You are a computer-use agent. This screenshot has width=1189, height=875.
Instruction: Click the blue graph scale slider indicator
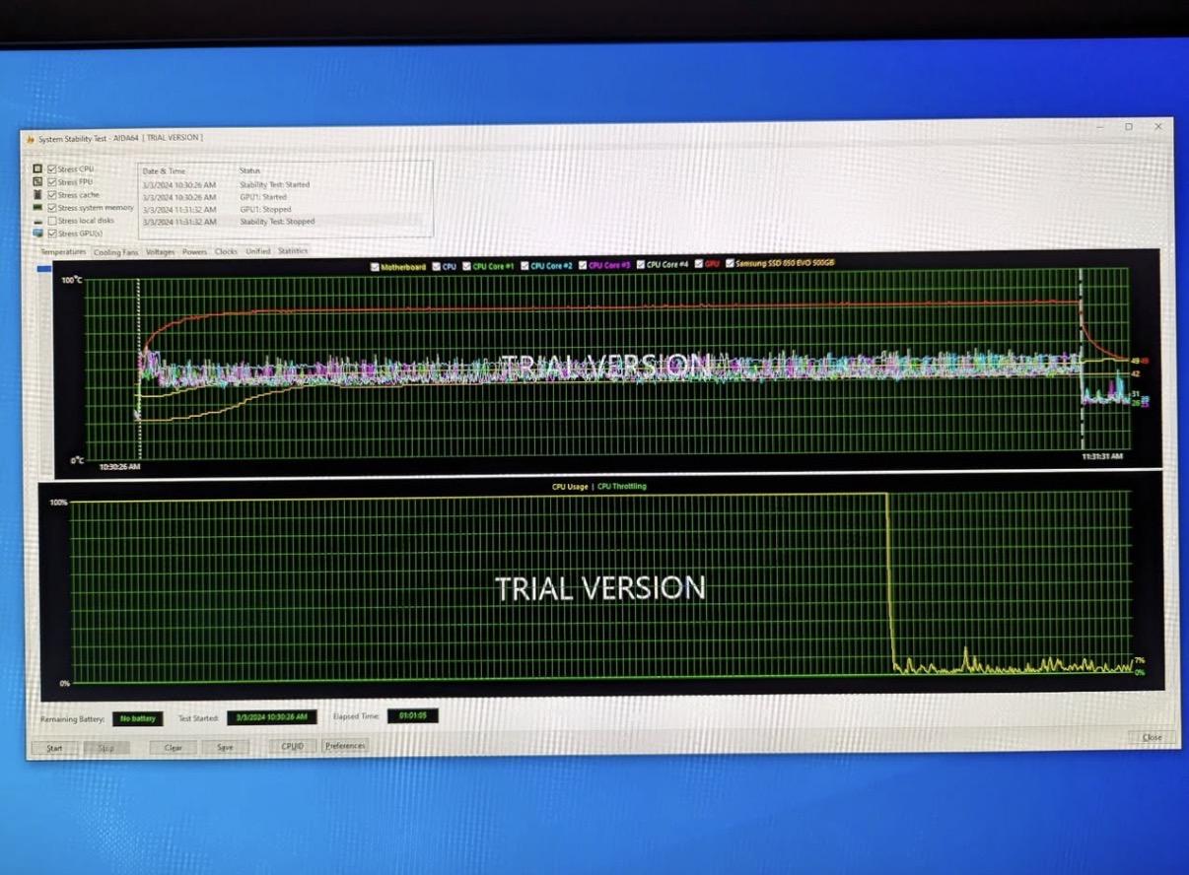(x=43, y=268)
